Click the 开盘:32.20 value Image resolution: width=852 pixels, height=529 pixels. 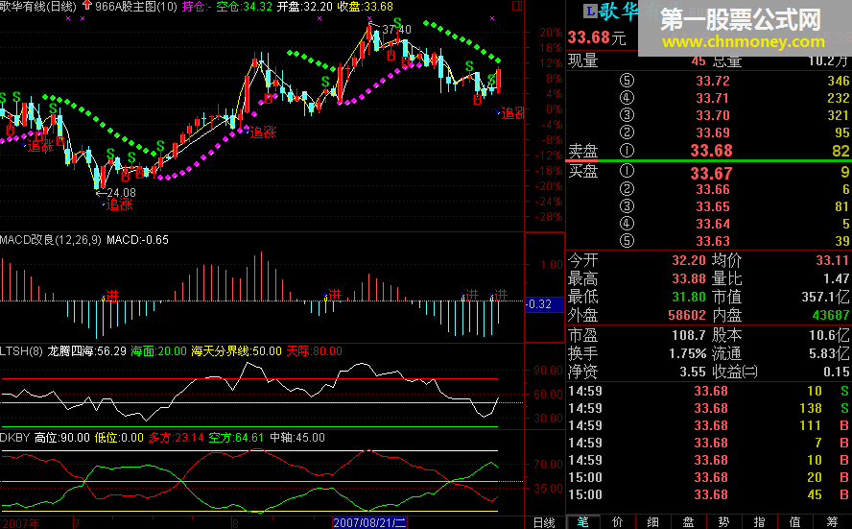pos(304,7)
